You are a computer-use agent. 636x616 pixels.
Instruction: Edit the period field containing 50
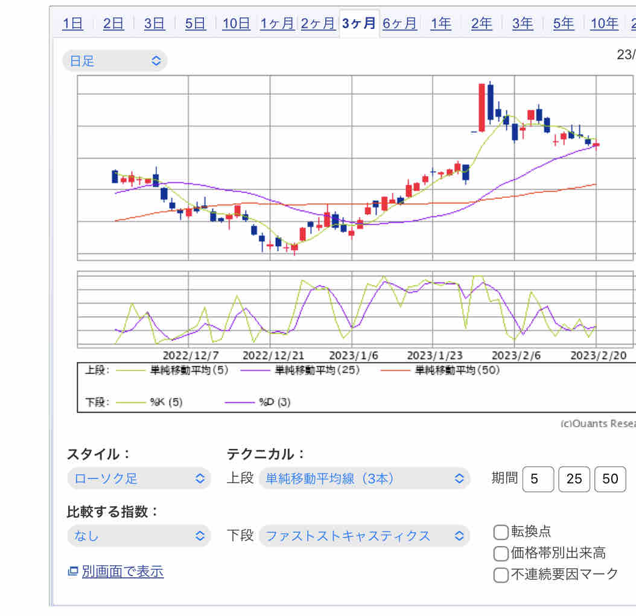(610, 479)
